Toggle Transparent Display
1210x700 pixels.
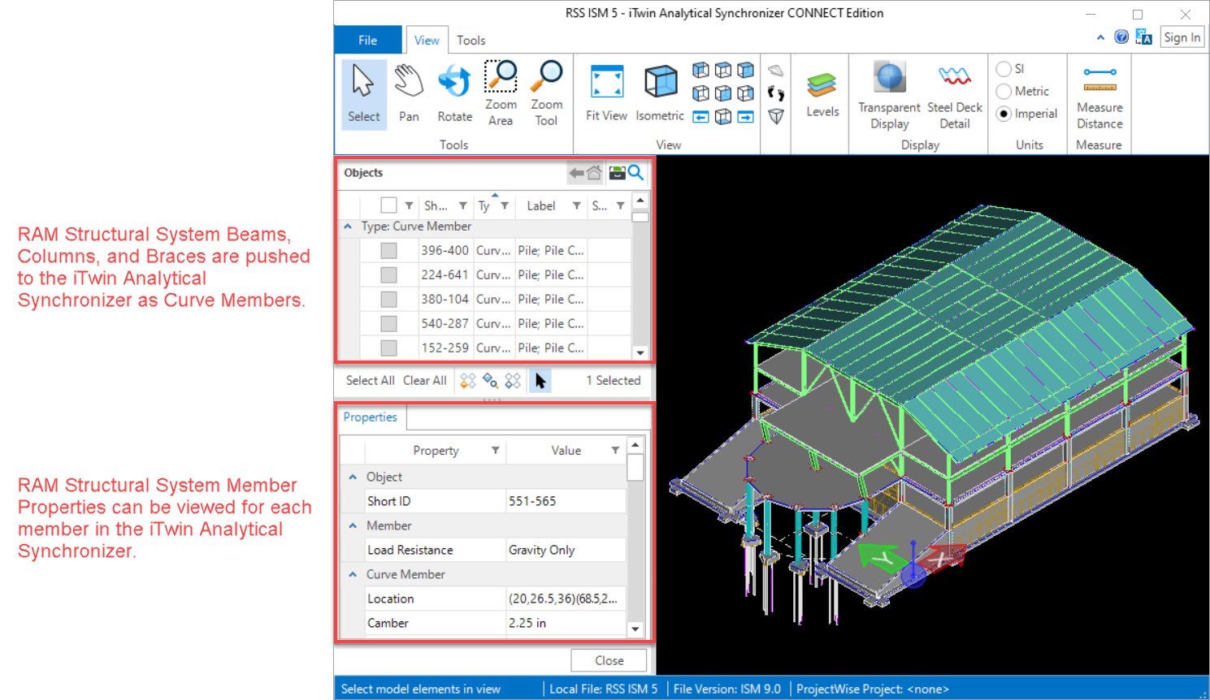point(889,94)
